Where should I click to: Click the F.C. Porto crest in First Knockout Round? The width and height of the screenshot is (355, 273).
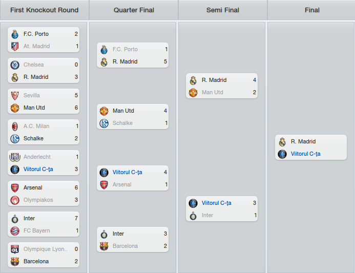tap(15, 34)
